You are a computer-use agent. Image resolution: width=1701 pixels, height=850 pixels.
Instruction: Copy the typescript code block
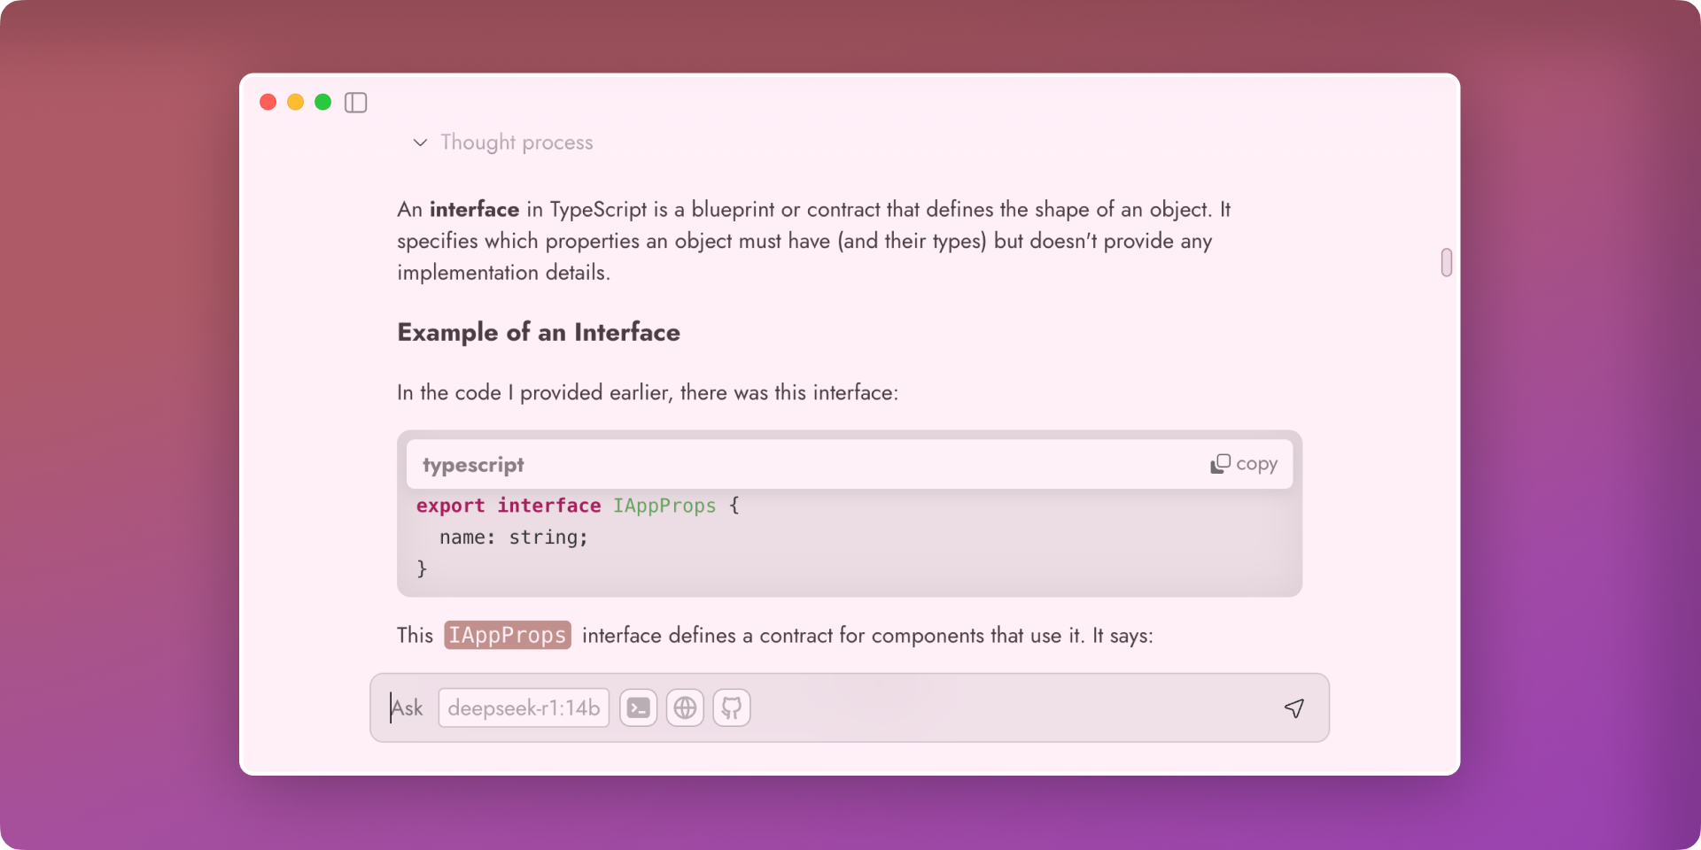(1244, 464)
